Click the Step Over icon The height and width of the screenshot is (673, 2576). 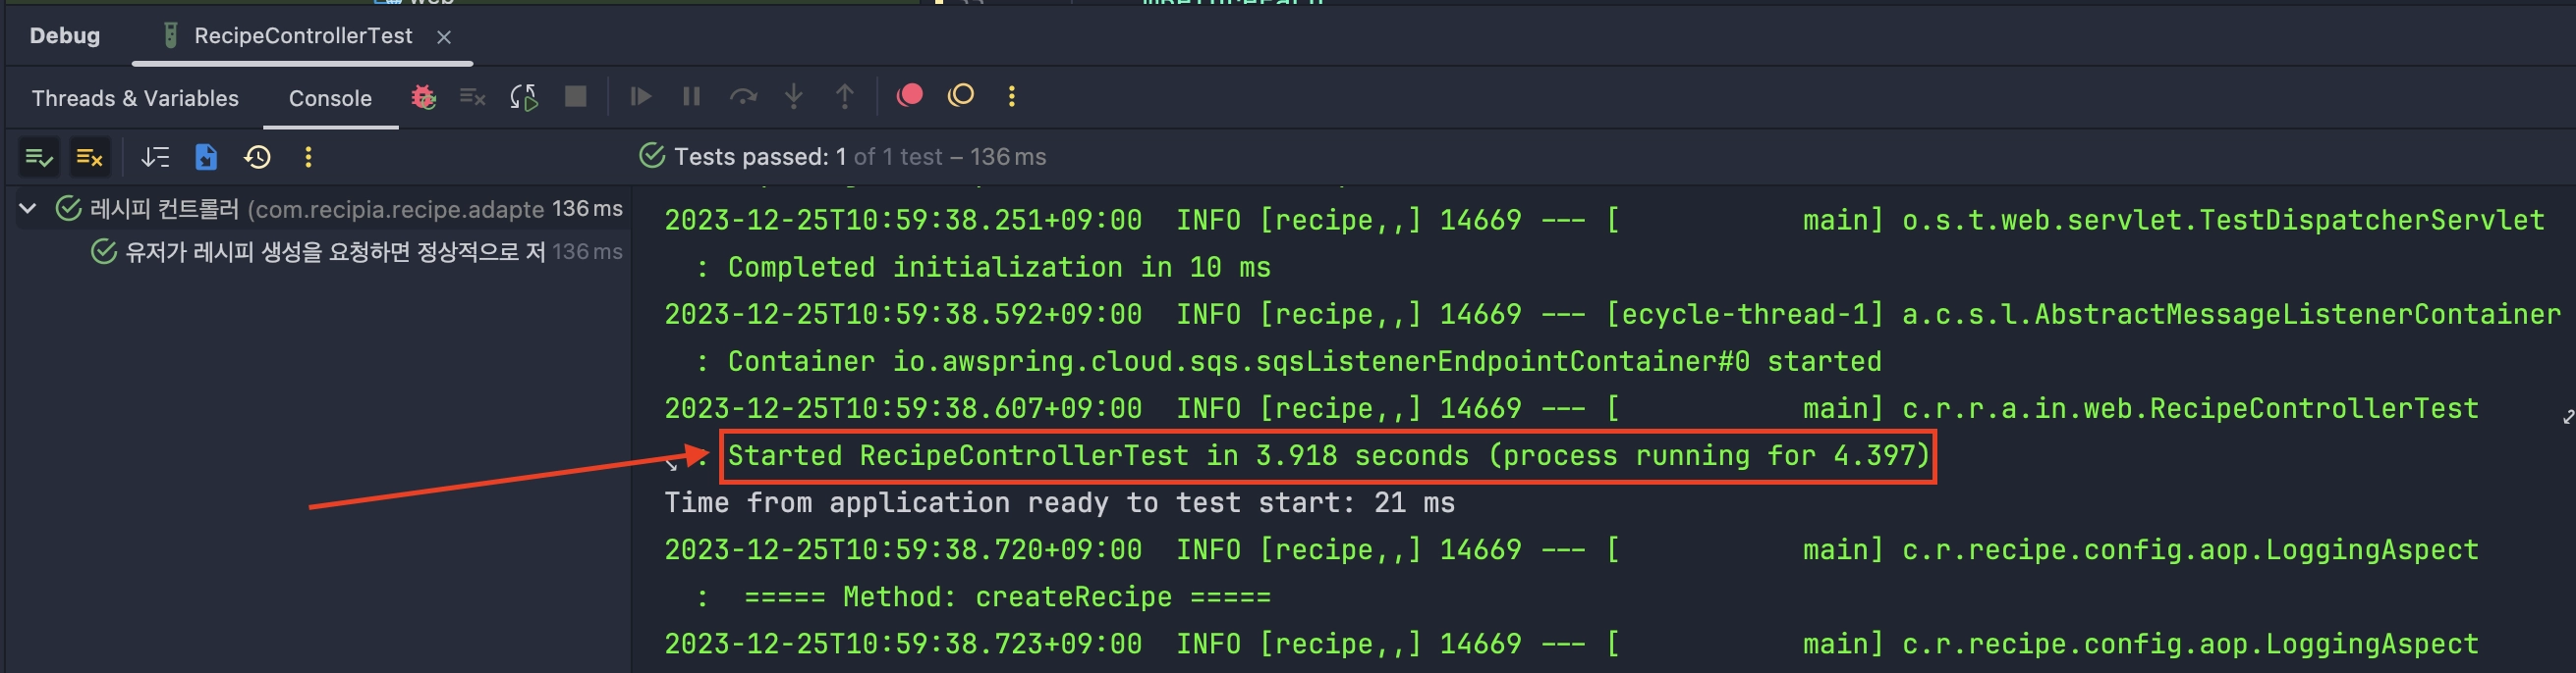click(743, 97)
